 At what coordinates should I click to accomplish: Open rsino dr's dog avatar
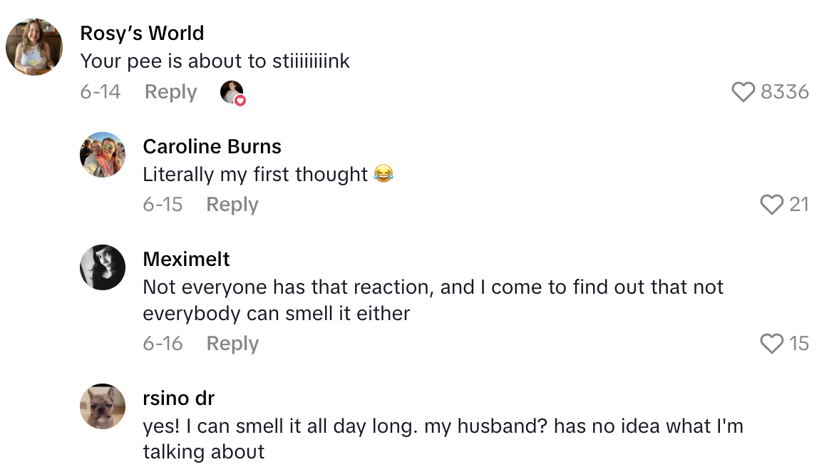103,406
